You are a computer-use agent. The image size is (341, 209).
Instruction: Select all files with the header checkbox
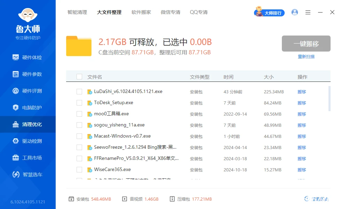(x=79, y=77)
